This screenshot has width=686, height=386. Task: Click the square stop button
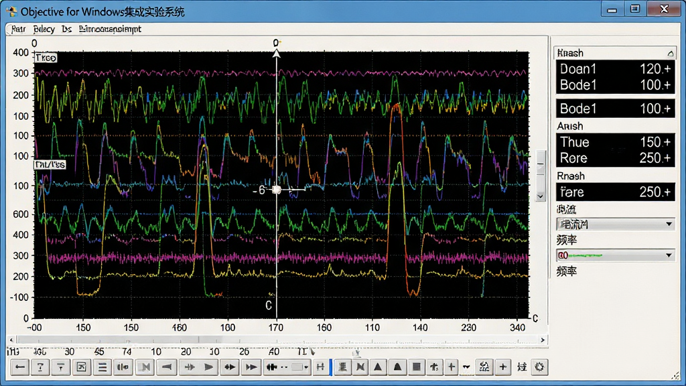(417, 367)
